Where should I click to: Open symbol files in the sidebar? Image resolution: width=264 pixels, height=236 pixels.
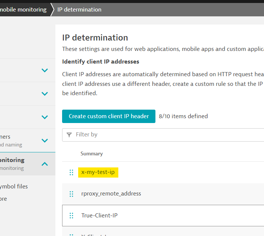pos(14,187)
